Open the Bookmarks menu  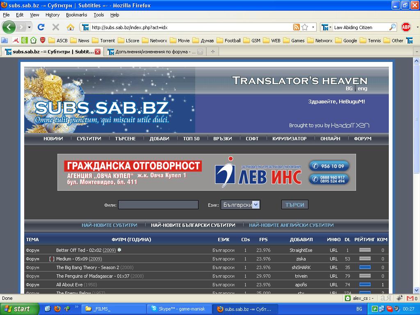[77, 15]
